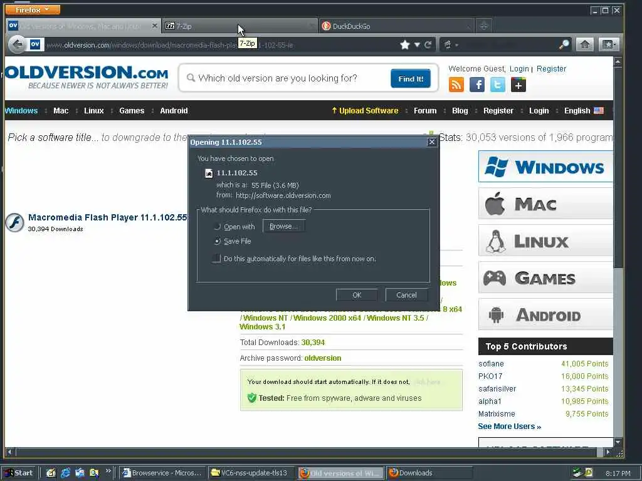Click the horizontal scrollbar left arrow
The image size is (642, 481).
click(9, 452)
